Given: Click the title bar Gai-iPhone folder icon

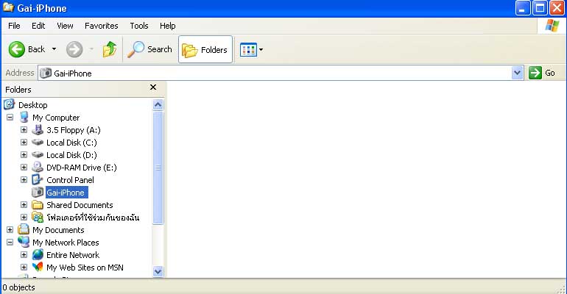Looking at the screenshot, I should 8,7.
